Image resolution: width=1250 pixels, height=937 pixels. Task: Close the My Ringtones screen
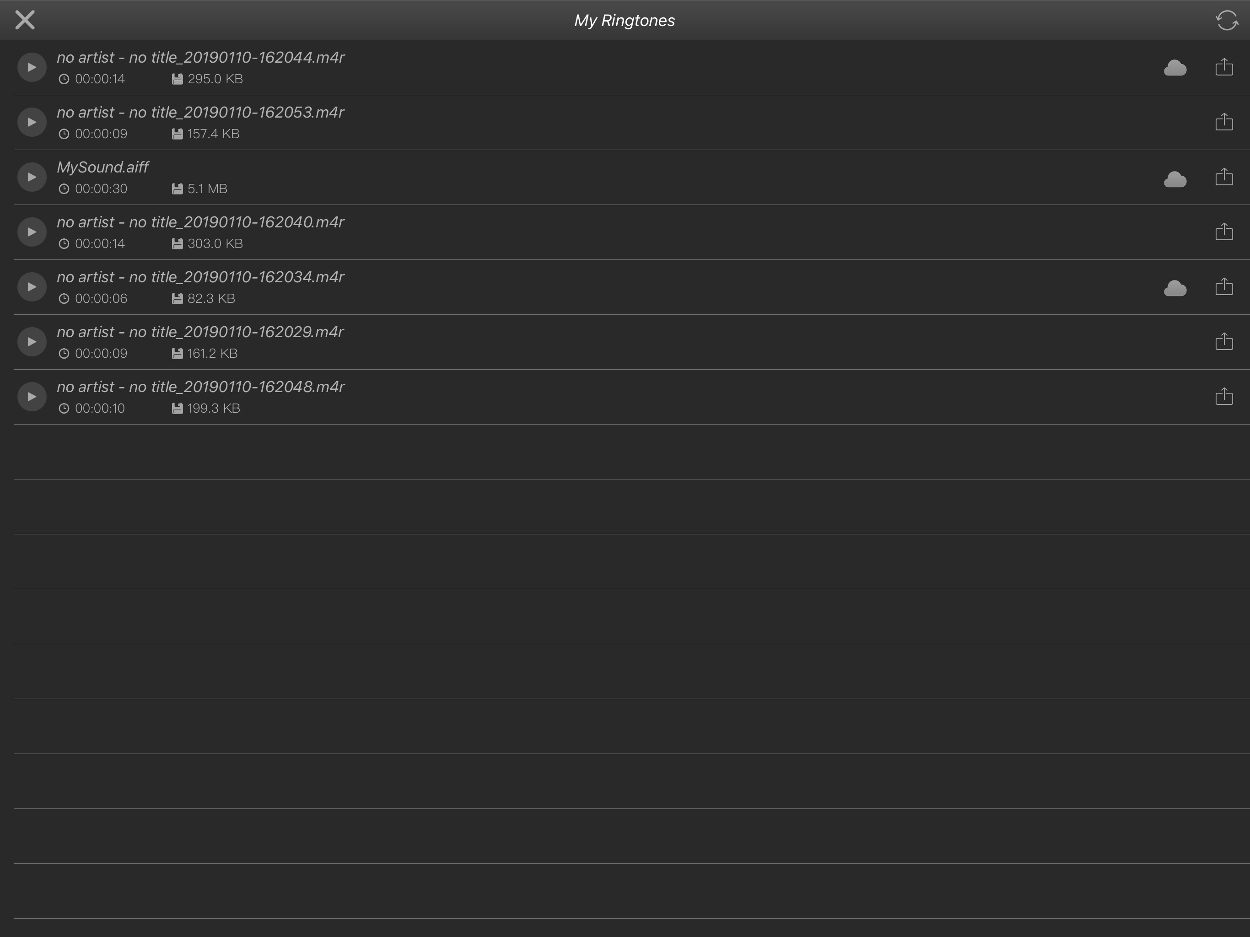click(25, 20)
